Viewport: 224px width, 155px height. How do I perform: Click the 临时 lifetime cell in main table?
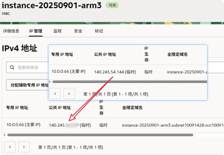click(x=103, y=125)
